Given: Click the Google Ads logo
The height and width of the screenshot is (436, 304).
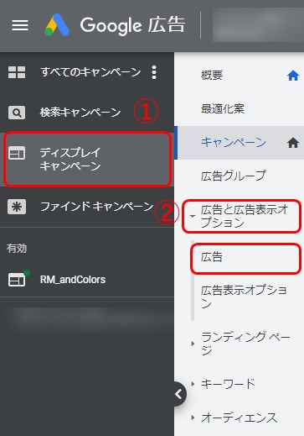Looking at the screenshot, I should coord(57,25).
